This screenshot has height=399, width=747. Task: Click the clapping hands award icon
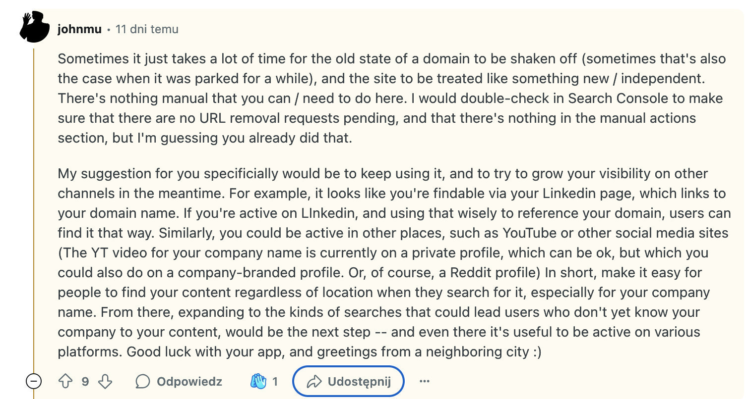[258, 381]
